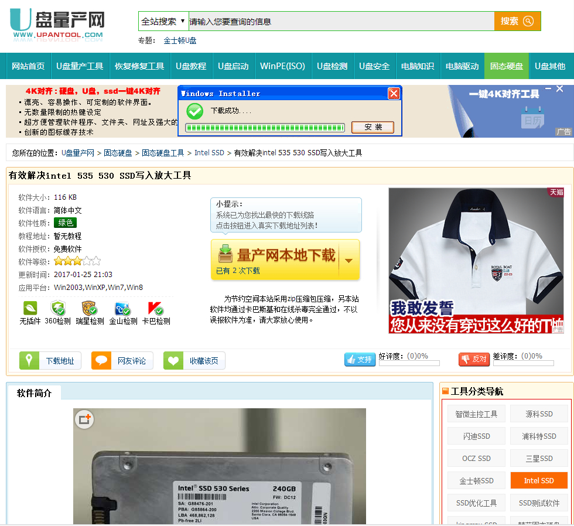The height and width of the screenshot is (526, 574).
Task: Click the 无插件 leaf icon
Action: point(30,308)
